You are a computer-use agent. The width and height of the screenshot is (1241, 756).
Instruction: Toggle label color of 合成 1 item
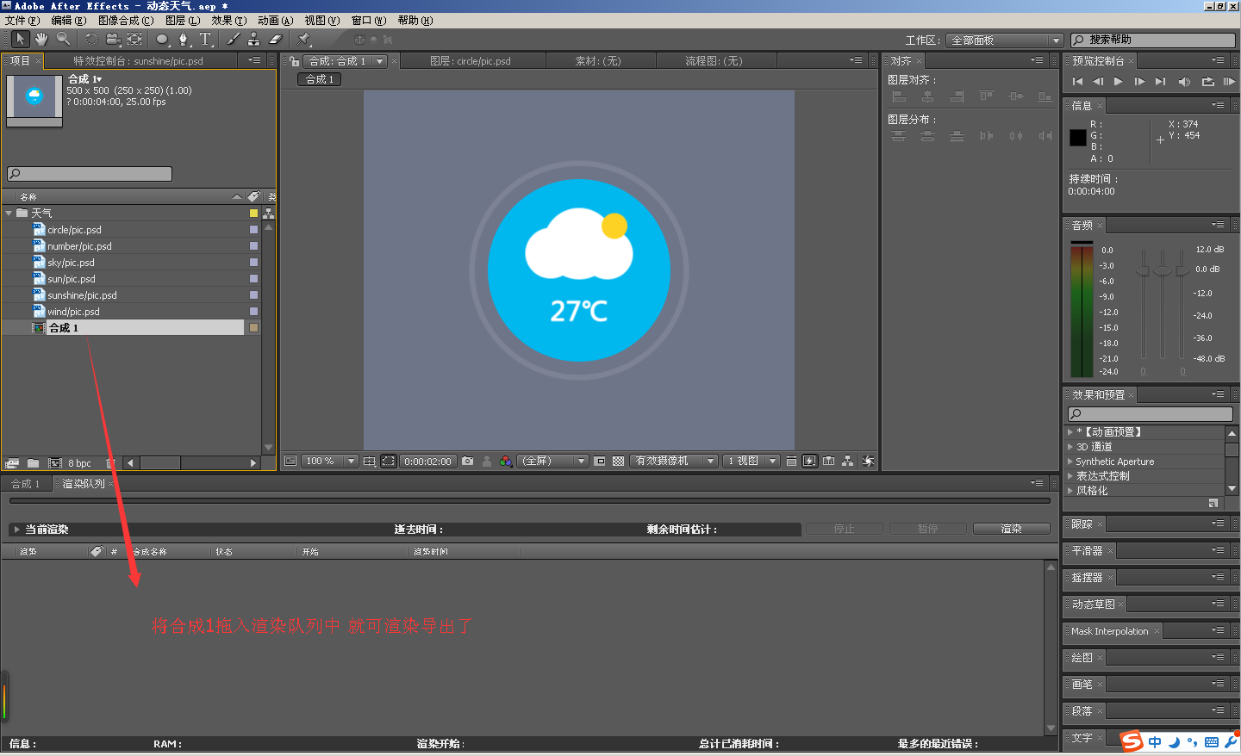coord(253,328)
